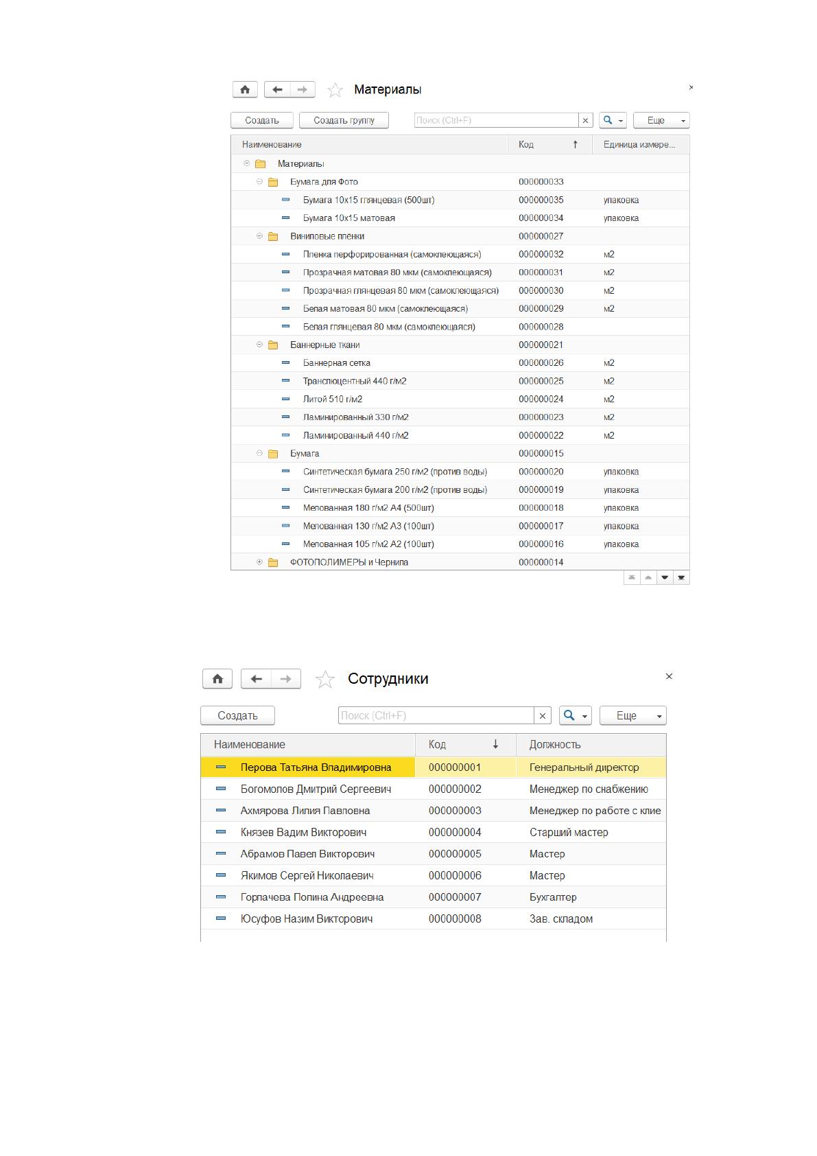817x1156 pixels.
Task: Expand the ФОТОПОЛИМЕРЫ и Чернила group
Action: tap(259, 562)
